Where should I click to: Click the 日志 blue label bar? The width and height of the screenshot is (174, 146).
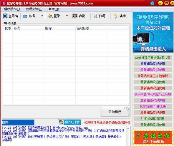pos(18,122)
